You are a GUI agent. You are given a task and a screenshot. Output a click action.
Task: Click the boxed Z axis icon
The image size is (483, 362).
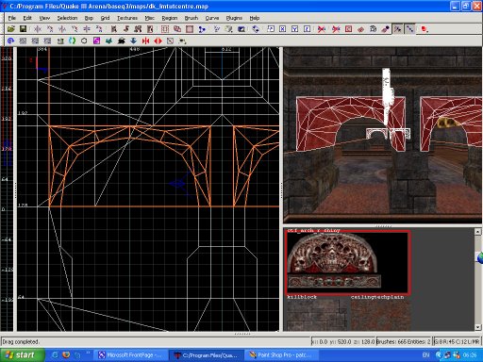pos(307,29)
